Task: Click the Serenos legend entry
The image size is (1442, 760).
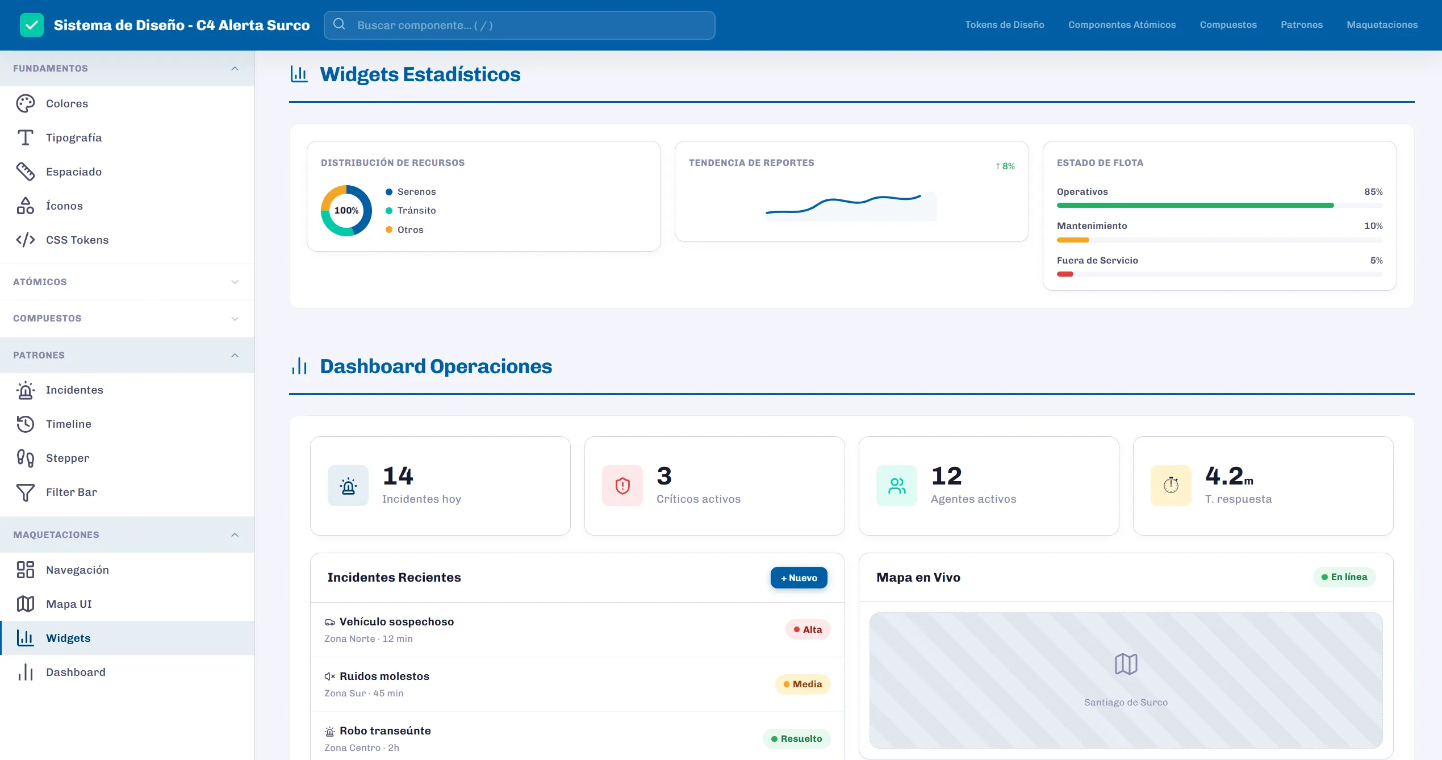Action: 411,192
